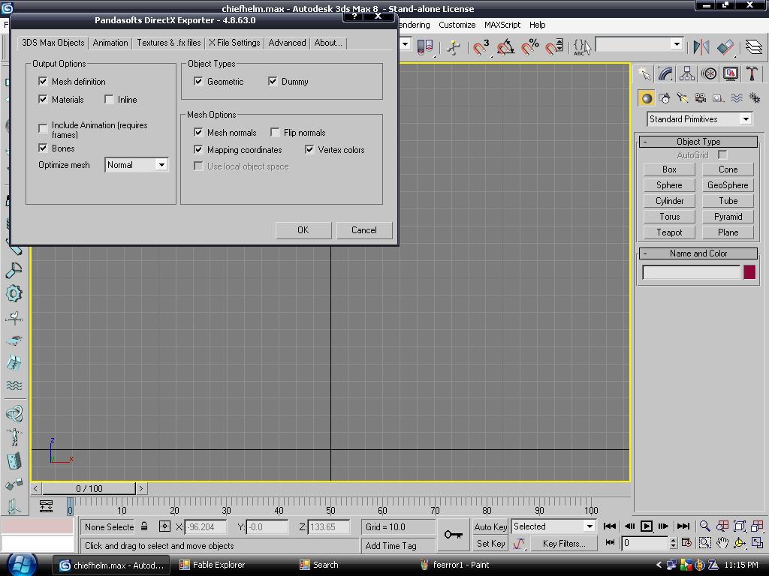Open the Utilities hammer panel icon
Viewport: 769px width, 576px height.
click(x=752, y=73)
